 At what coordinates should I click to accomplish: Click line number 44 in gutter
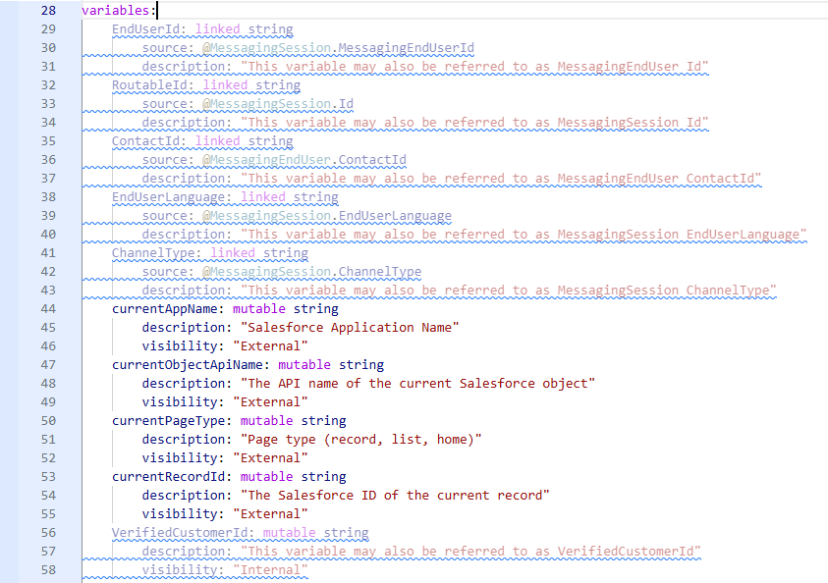(x=48, y=308)
